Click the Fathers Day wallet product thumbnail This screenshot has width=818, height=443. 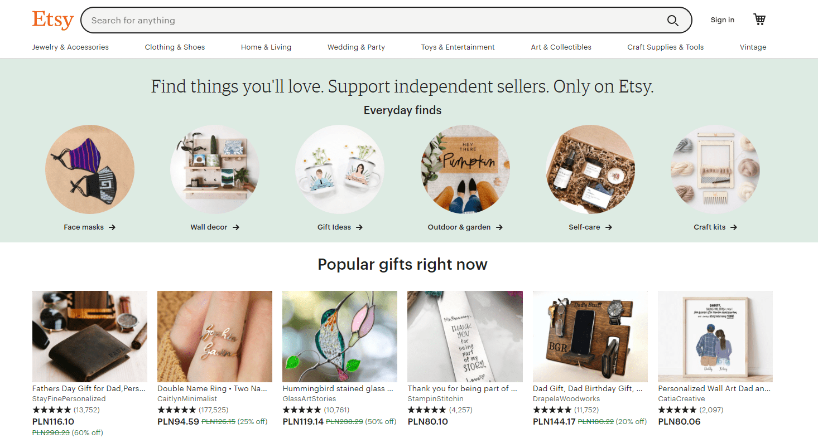[x=89, y=336]
